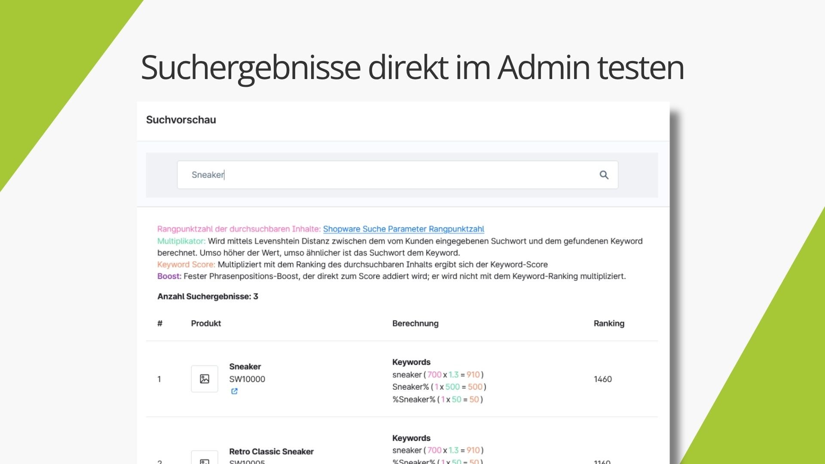Click the Berechnung column header

(415, 324)
